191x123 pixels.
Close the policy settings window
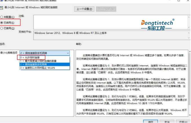pyautogui.click(x=188, y=1)
